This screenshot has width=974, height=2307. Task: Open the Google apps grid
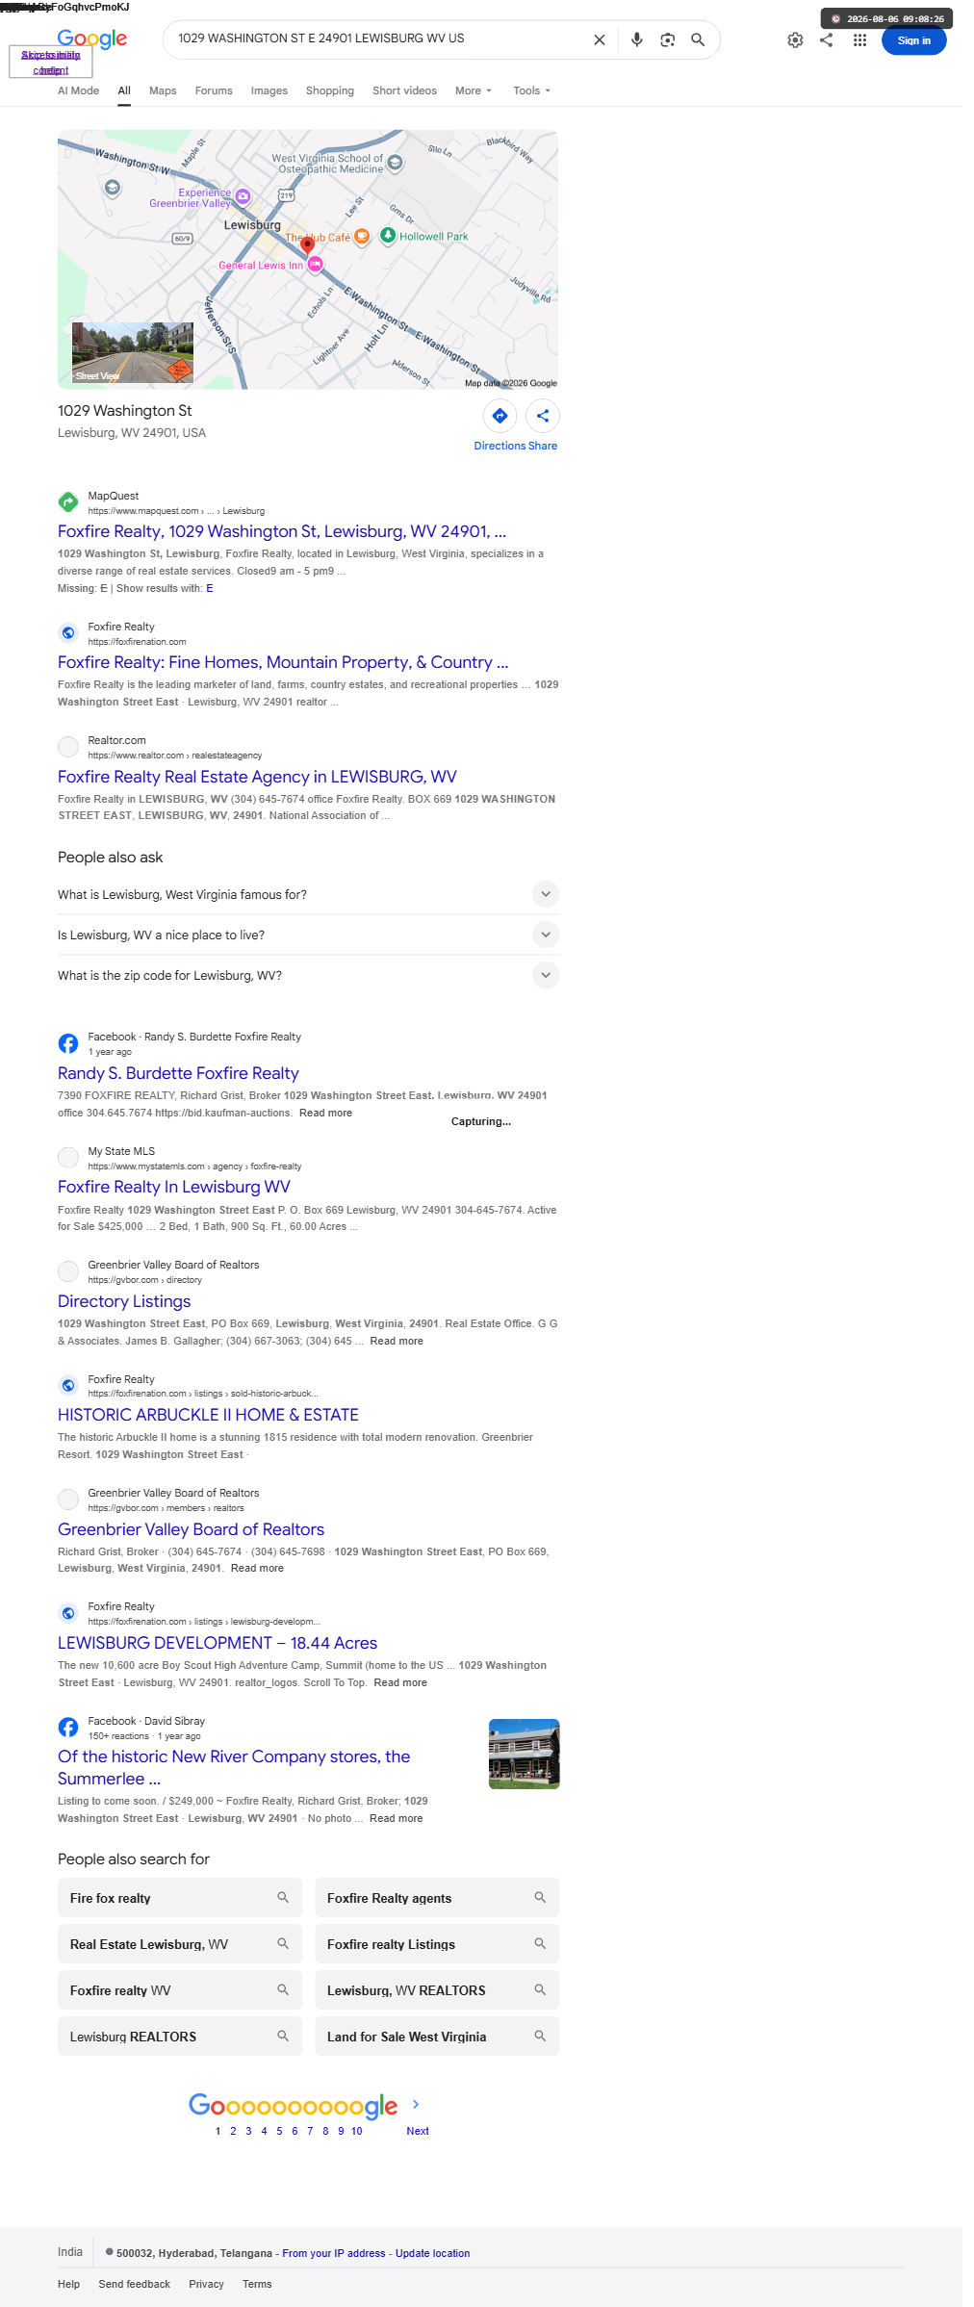click(x=859, y=40)
